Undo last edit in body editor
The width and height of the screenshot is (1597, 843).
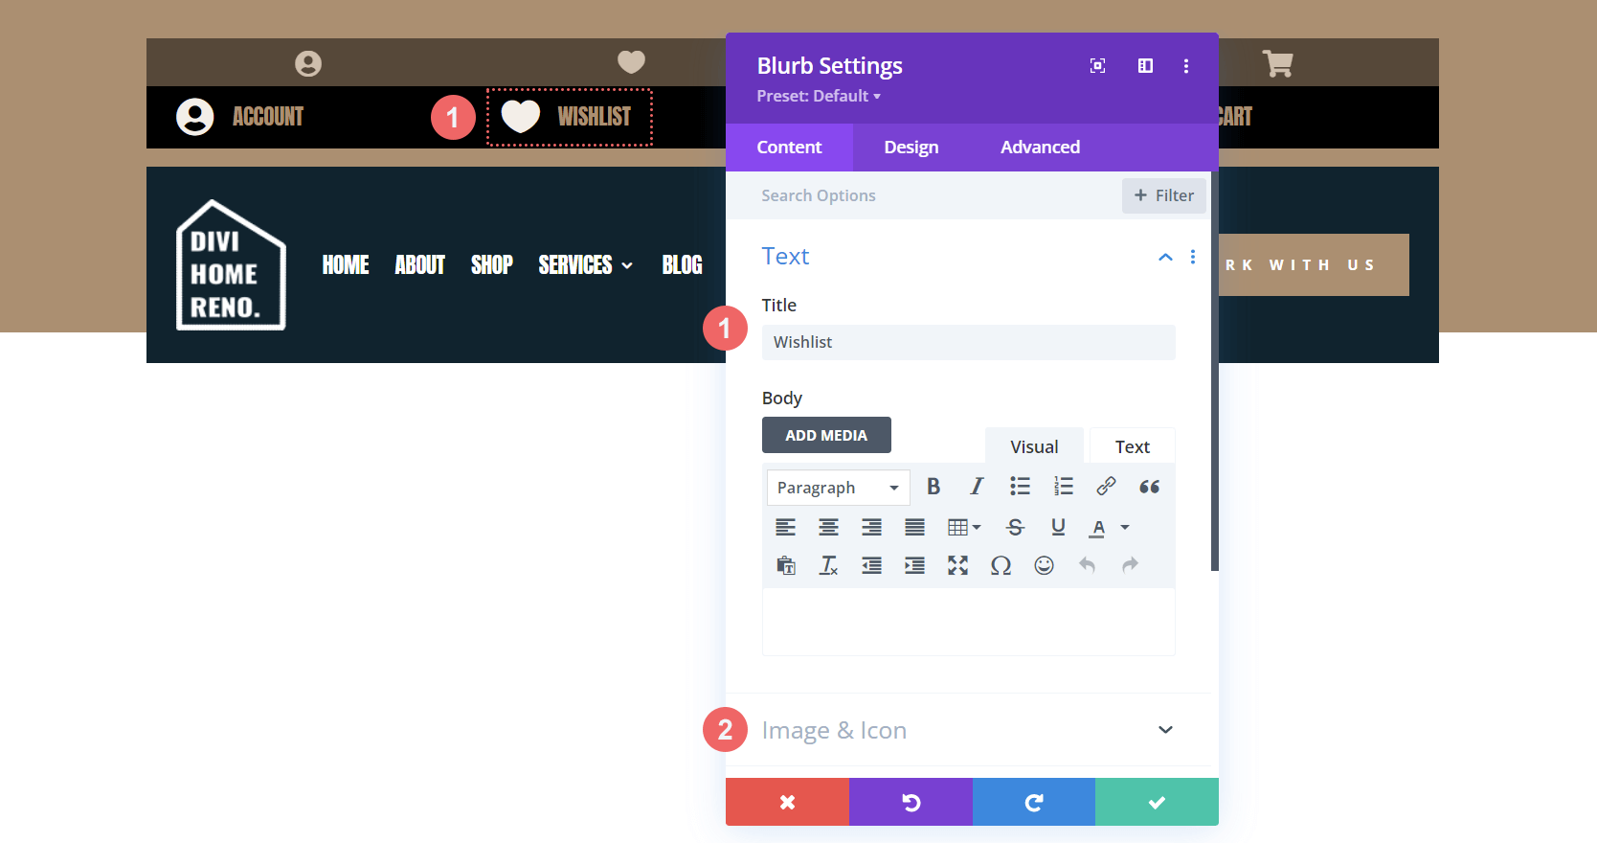[x=1087, y=565]
